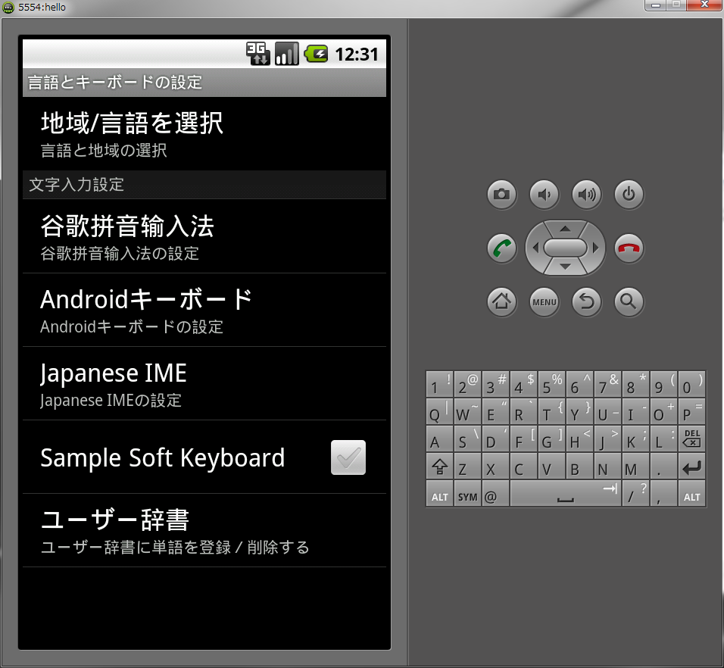Click the signal strength bars icon
The image size is (724, 668).
point(287,54)
